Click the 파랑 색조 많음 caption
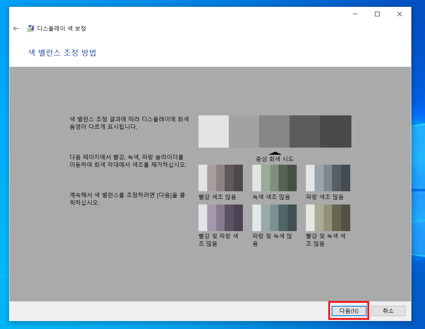Image resolution: width=425 pixels, height=329 pixels. click(325, 197)
